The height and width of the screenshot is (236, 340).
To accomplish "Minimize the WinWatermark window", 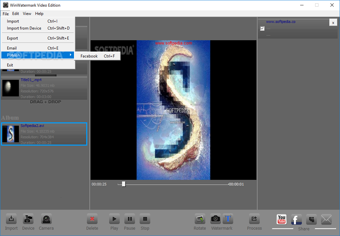I will pyautogui.click(x=302, y=5).
